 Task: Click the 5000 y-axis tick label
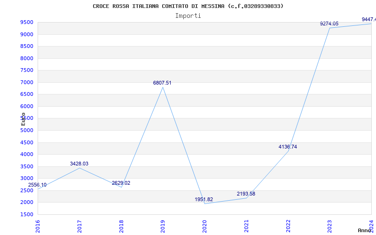(27, 131)
